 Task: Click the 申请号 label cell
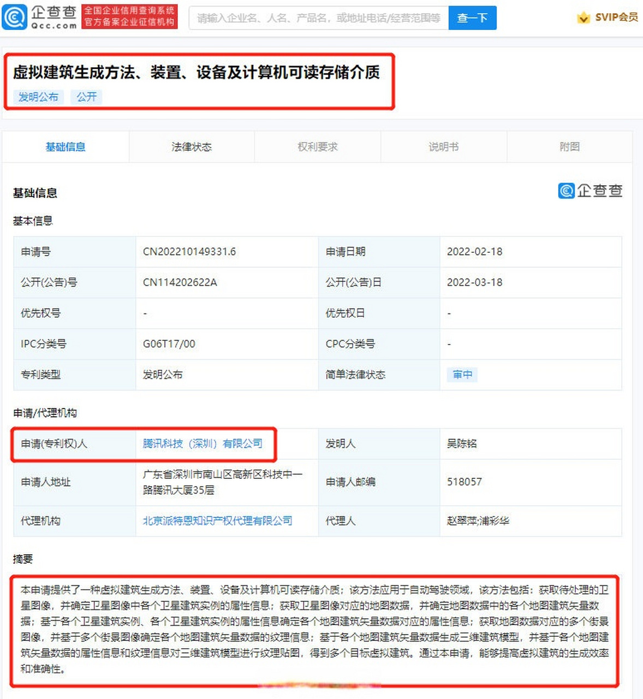coord(75,252)
